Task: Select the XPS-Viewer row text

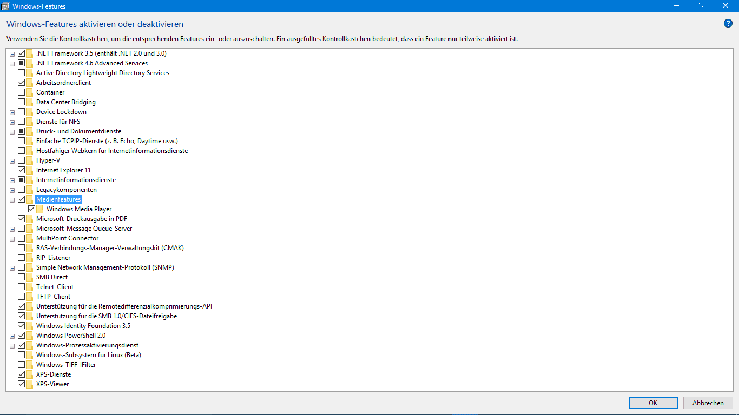Action: coord(52,384)
